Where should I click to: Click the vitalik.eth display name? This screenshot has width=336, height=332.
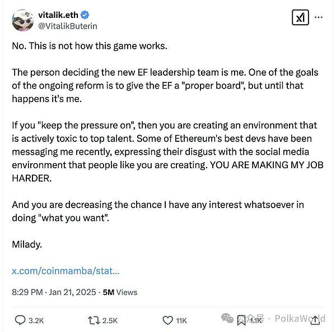click(58, 15)
